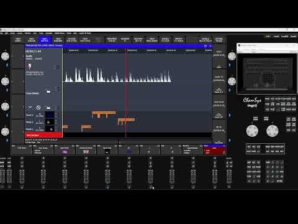Toggle the blue button under top-right encoder

[x=230, y=65]
